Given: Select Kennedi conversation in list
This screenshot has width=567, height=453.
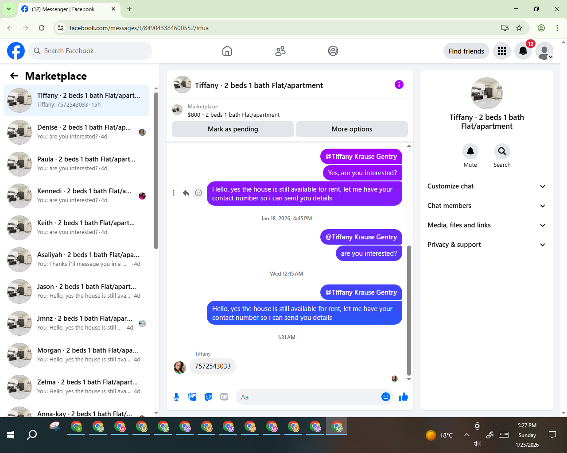Looking at the screenshot, I should [x=76, y=196].
